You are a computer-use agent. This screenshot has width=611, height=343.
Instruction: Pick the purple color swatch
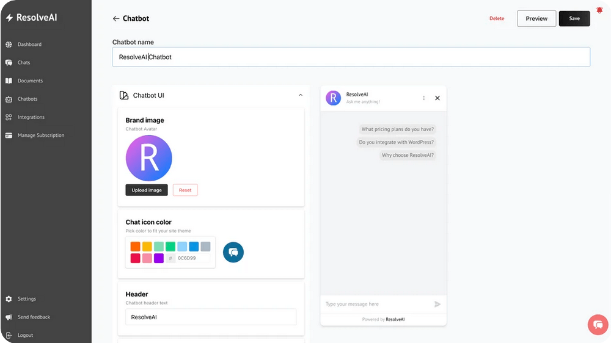(x=159, y=258)
